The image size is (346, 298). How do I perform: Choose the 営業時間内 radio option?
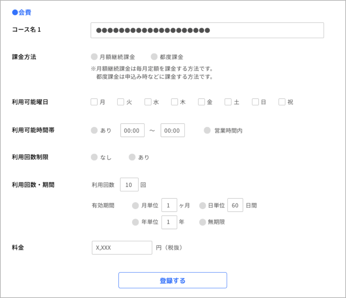207,130
